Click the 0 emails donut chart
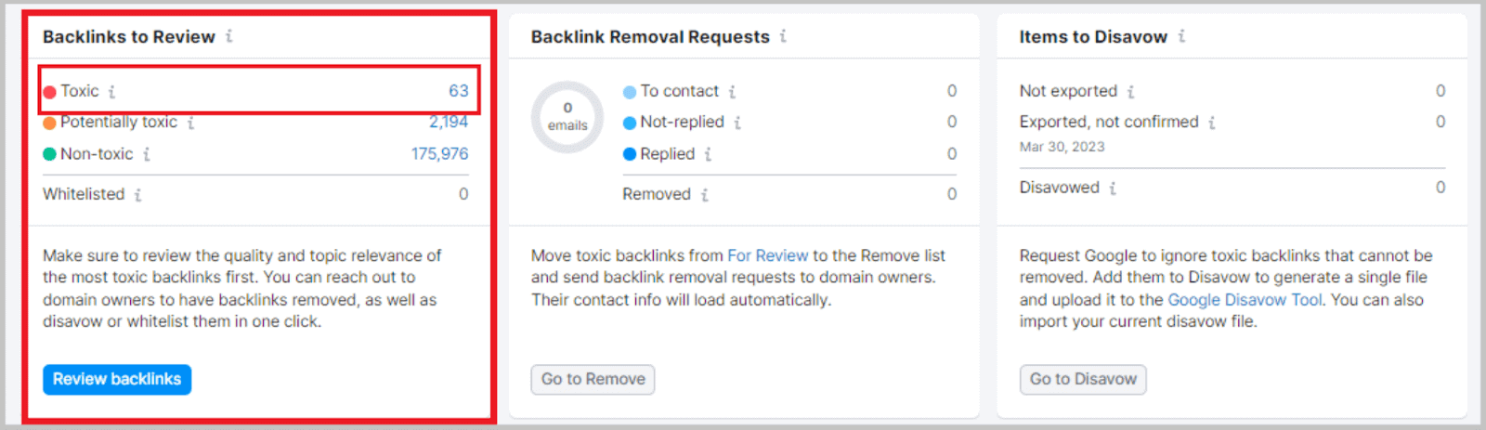Image resolution: width=1486 pixels, height=430 pixels. point(567,117)
